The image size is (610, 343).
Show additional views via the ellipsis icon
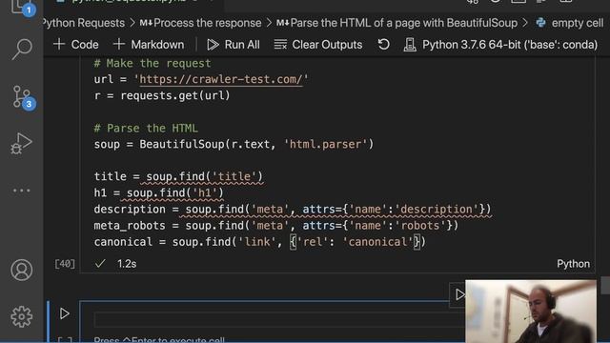coord(21,191)
